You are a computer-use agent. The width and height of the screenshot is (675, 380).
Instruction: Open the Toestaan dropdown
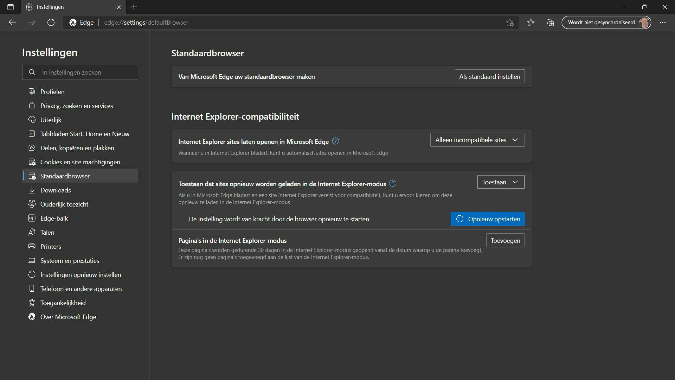pyautogui.click(x=500, y=182)
